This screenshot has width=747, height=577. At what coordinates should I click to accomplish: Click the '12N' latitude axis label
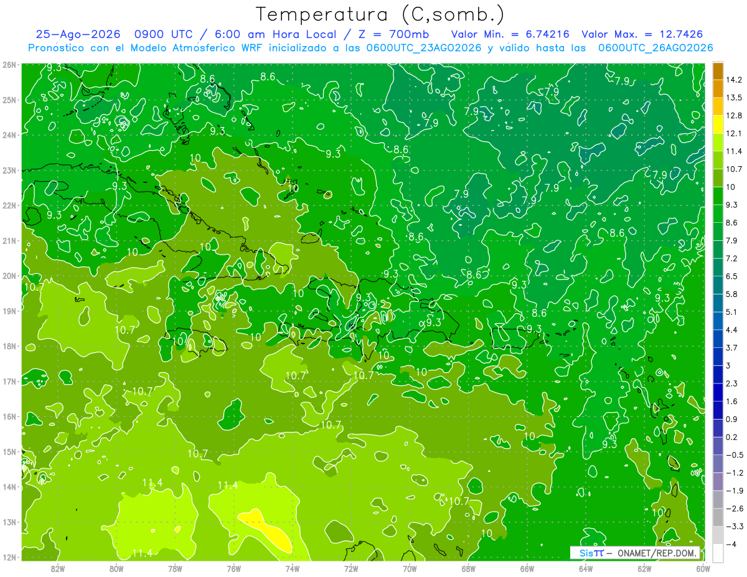pyautogui.click(x=10, y=557)
